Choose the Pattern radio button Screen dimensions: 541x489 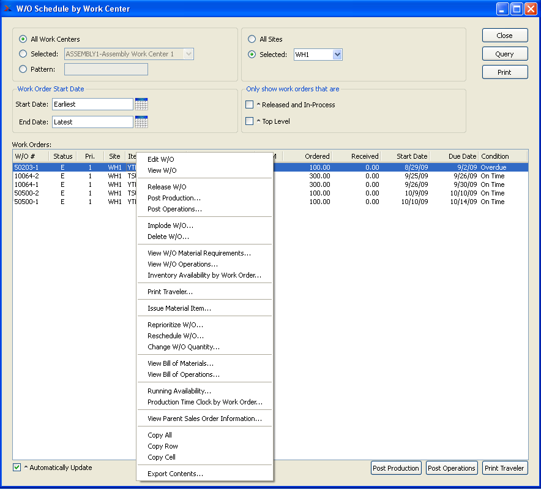click(x=23, y=69)
